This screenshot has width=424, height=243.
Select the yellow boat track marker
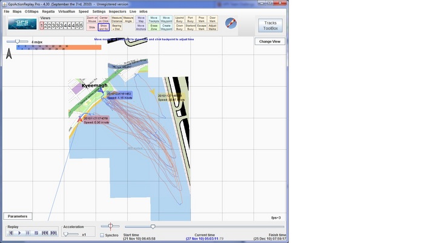[152, 92]
